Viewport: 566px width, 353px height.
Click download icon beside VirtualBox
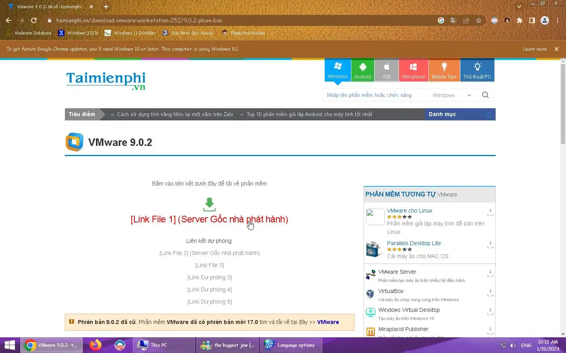490,293
